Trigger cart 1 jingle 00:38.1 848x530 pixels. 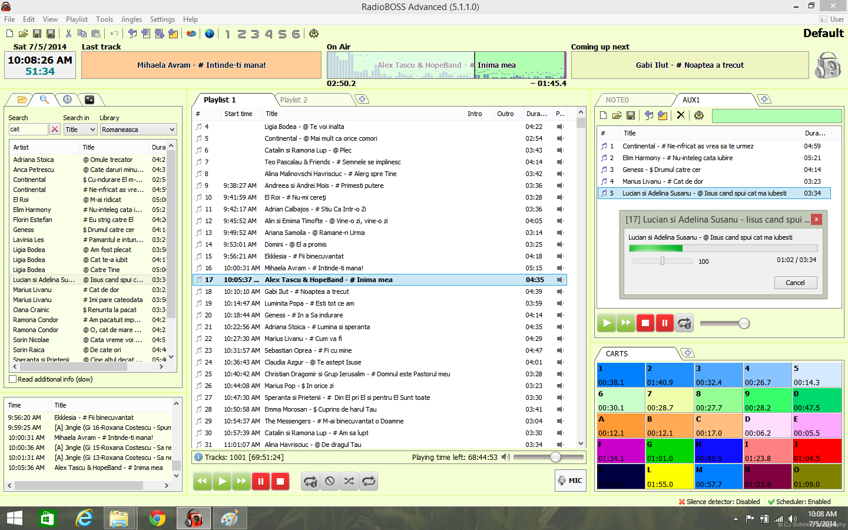click(621, 375)
